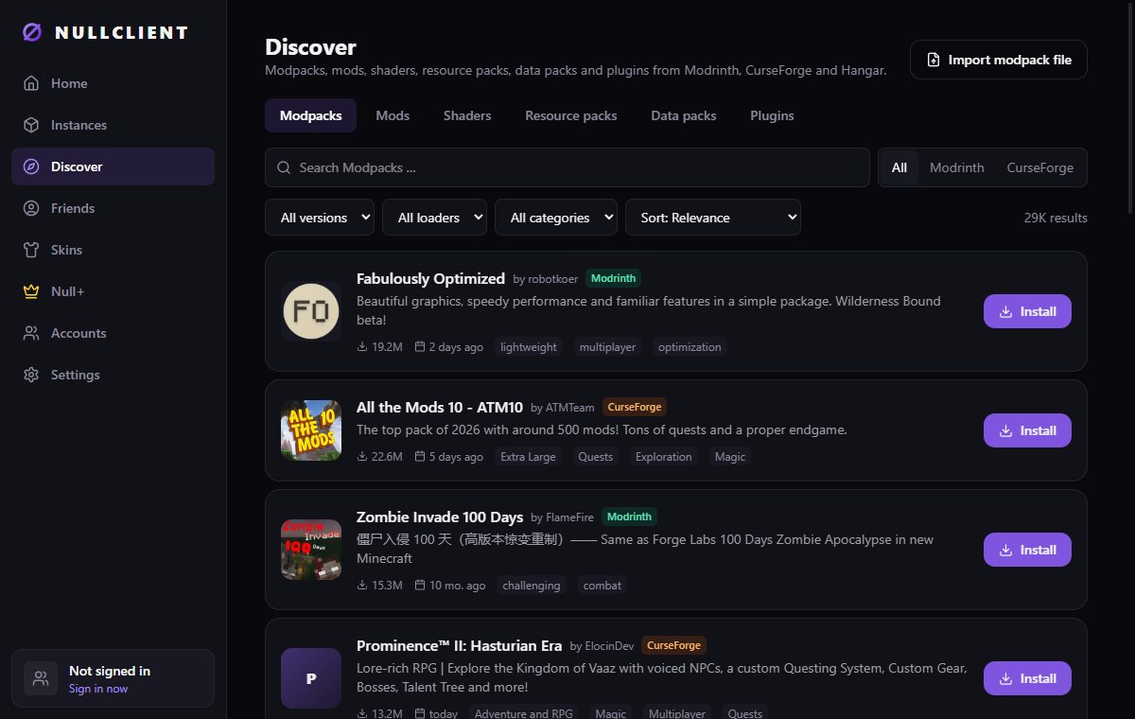
Task: Switch to the Data packs tab
Action: coord(684,115)
